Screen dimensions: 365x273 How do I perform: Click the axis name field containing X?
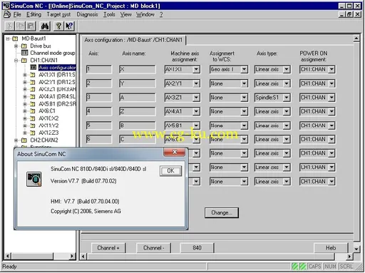138,69
